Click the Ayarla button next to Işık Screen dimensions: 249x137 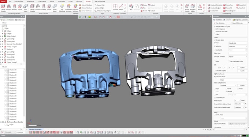coord(242,67)
